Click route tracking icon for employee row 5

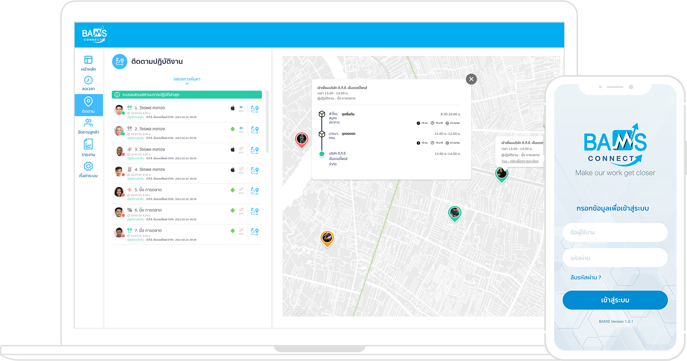pyautogui.click(x=255, y=191)
